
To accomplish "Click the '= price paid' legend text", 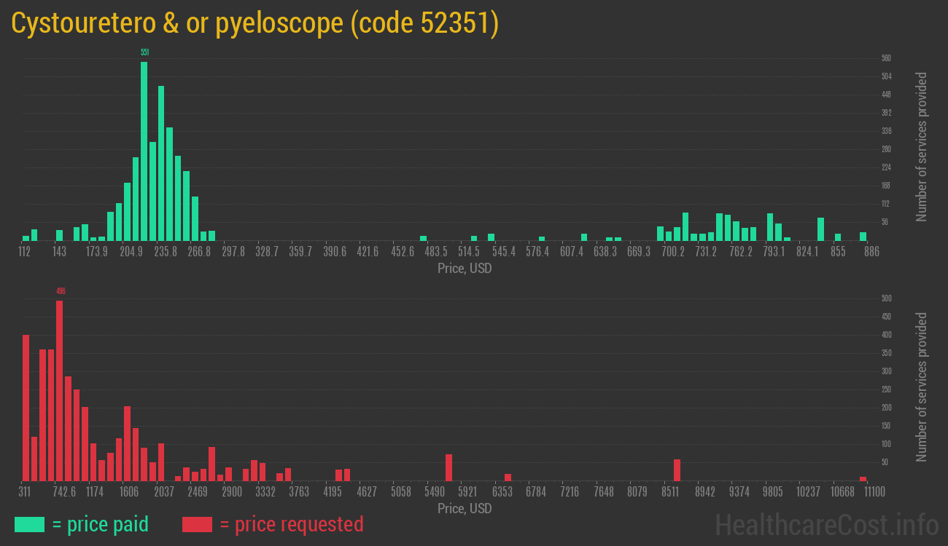I will click(101, 524).
